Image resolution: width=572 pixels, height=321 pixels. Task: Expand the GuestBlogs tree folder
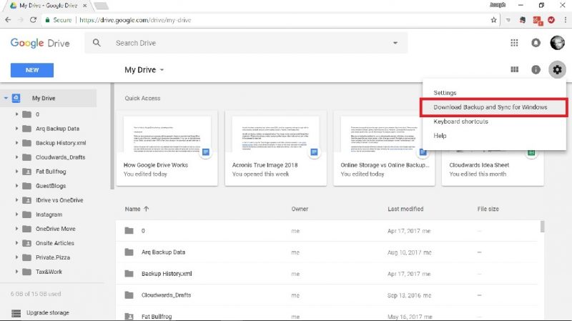pyautogui.click(x=16, y=186)
